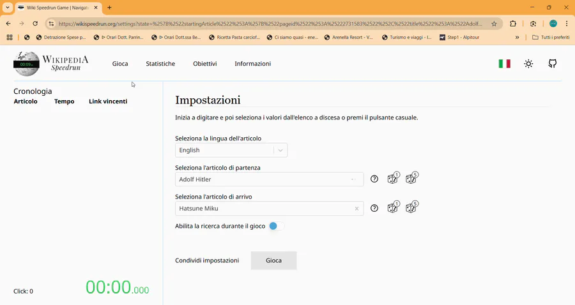575x305 pixels.
Task: Pick one random starting article with the dice
Action: click(x=393, y=178)
